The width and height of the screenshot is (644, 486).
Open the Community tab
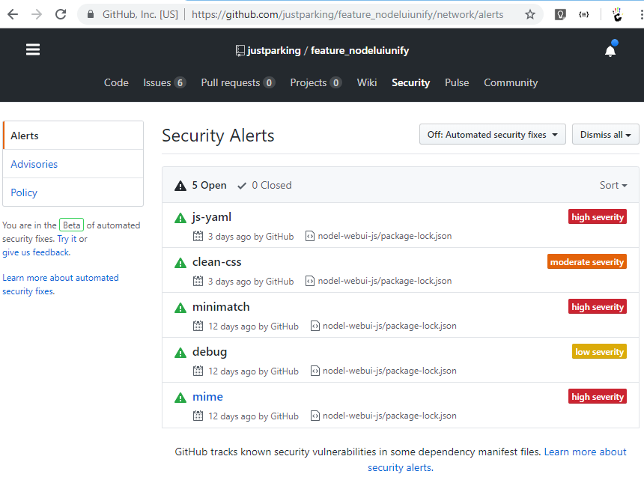pos(511,82)
